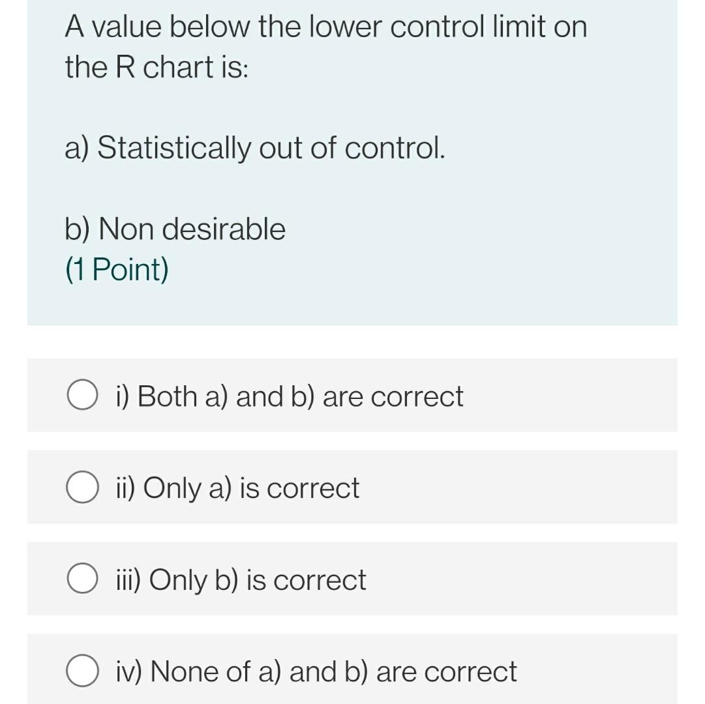705x704 pixels.
Task: Mark the 'Only b) is correct' radio circle
Action: click(82, 579)
